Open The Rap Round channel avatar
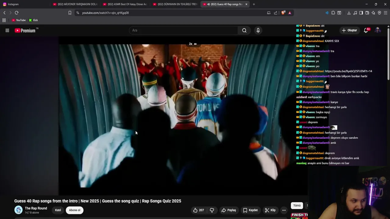Image resolution: width=390 pixels, height=219 pixels. point(19,210)
